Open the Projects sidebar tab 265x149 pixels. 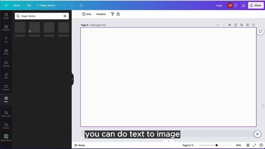(x=6, y=87)
